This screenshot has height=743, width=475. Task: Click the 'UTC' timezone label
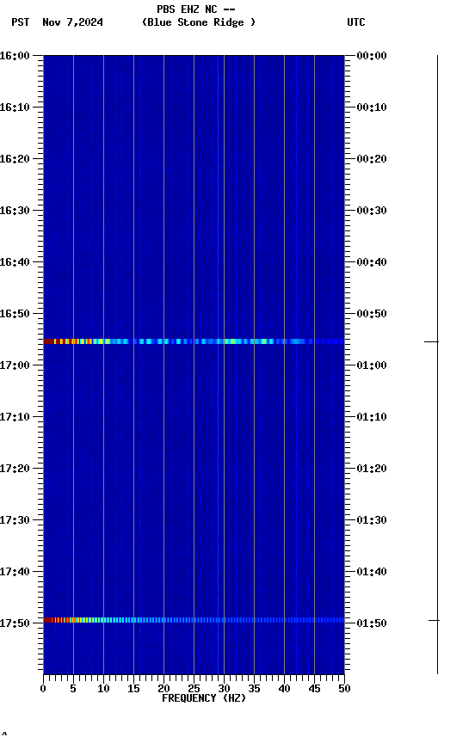pos(356,22)
